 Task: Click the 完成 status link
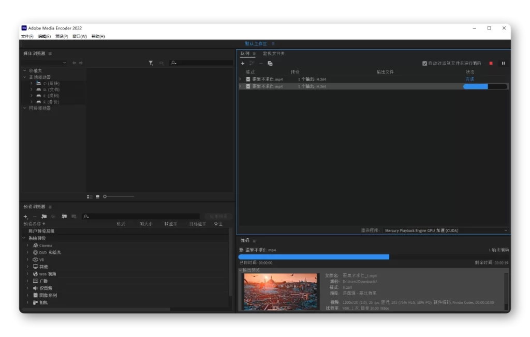click(469, 79)
